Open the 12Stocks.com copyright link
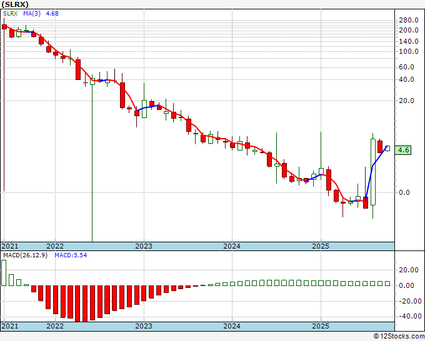Viewport: 425px width, 341px height. click(399, 337)
